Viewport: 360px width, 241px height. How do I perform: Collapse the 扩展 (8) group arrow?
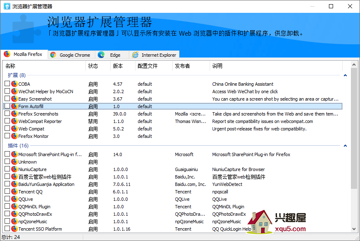[x=345, y=75]
